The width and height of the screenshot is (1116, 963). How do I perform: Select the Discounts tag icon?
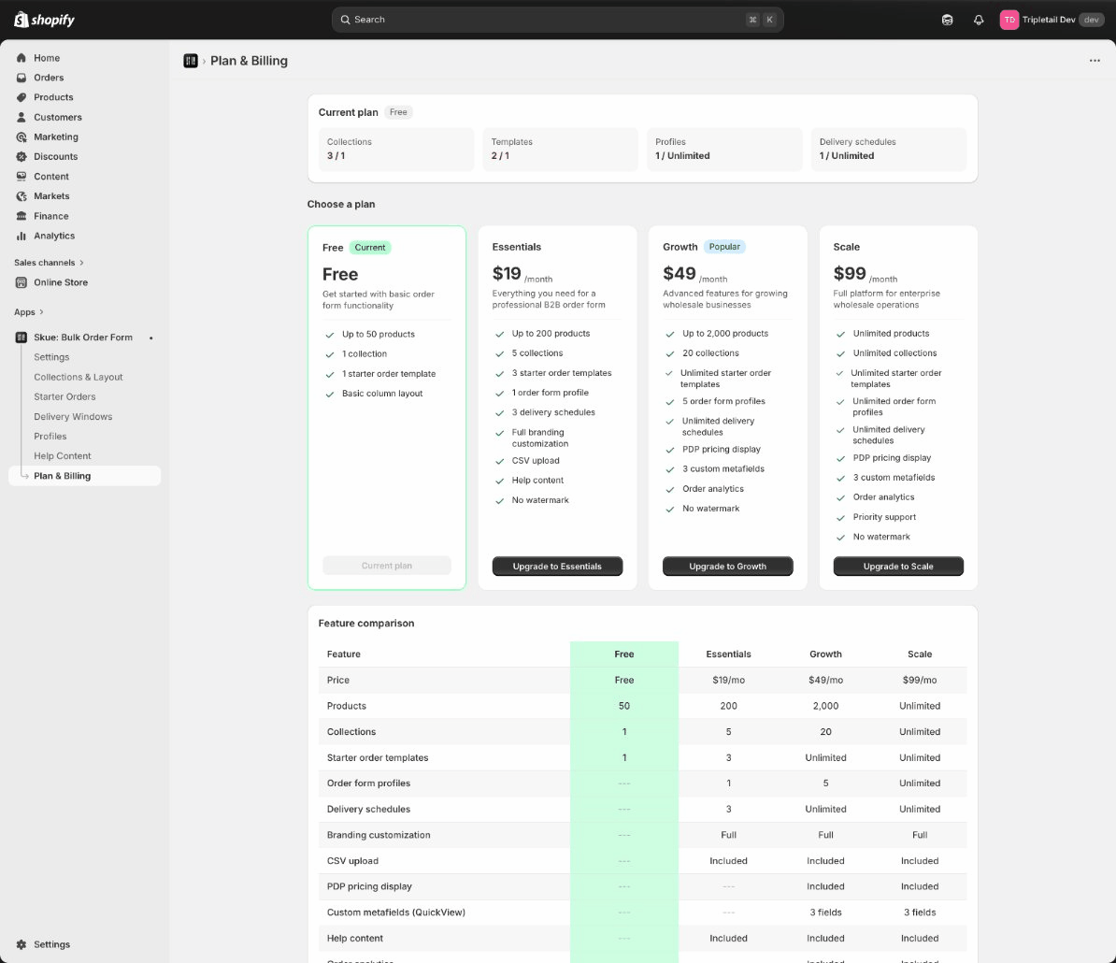21,156
